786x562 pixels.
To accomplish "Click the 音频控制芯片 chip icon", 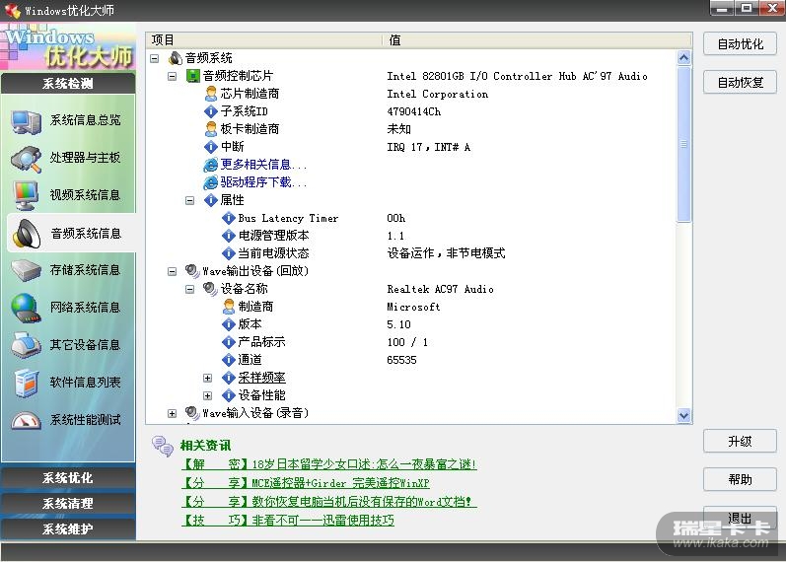I will (193, 76).
